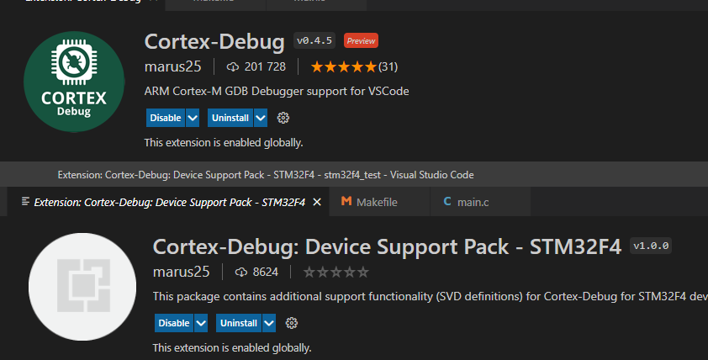
Task: Expand Disable dropdown arrow for Cortex-Debug
Action: [x=193, y=118]
